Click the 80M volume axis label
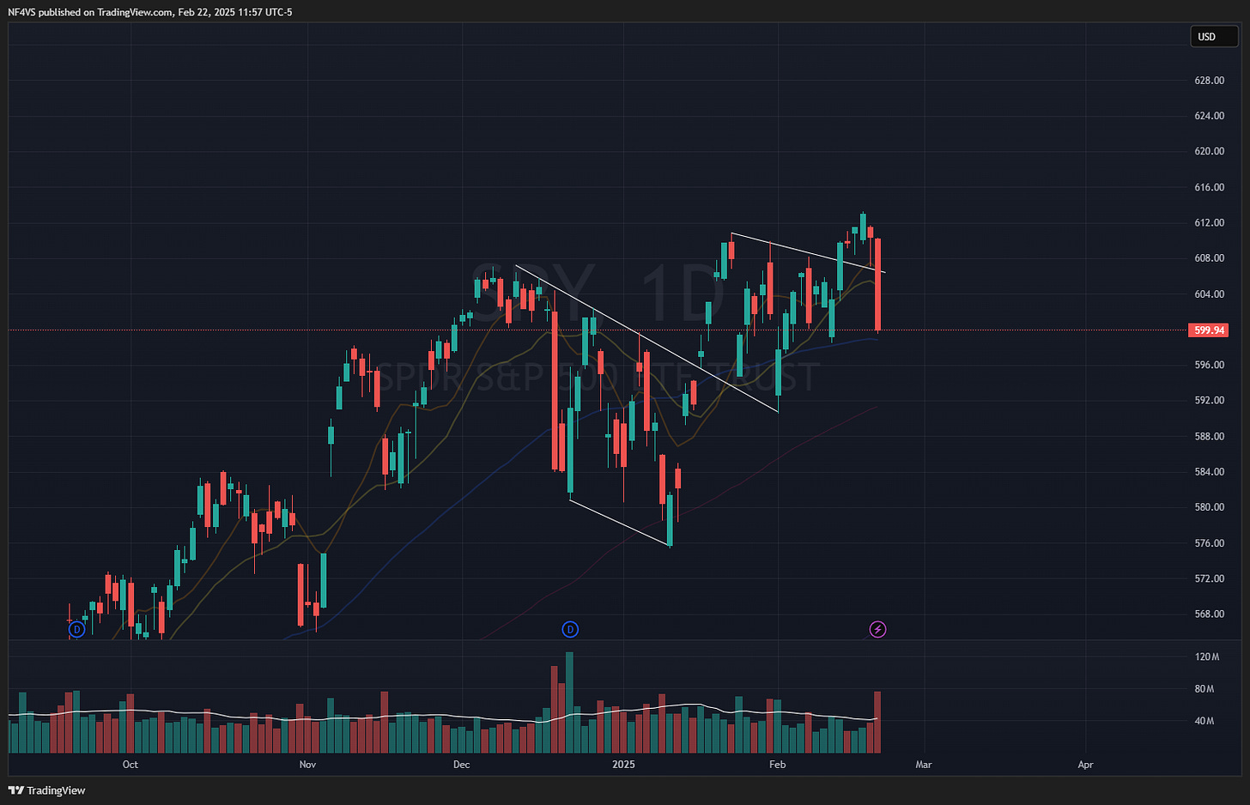 pyautogui.click(x=1204, y=689)
